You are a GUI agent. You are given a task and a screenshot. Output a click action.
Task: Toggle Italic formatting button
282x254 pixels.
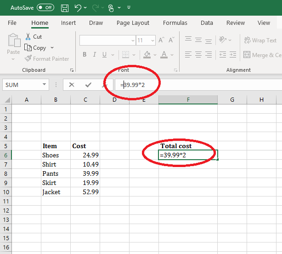(x=95, y=55)
